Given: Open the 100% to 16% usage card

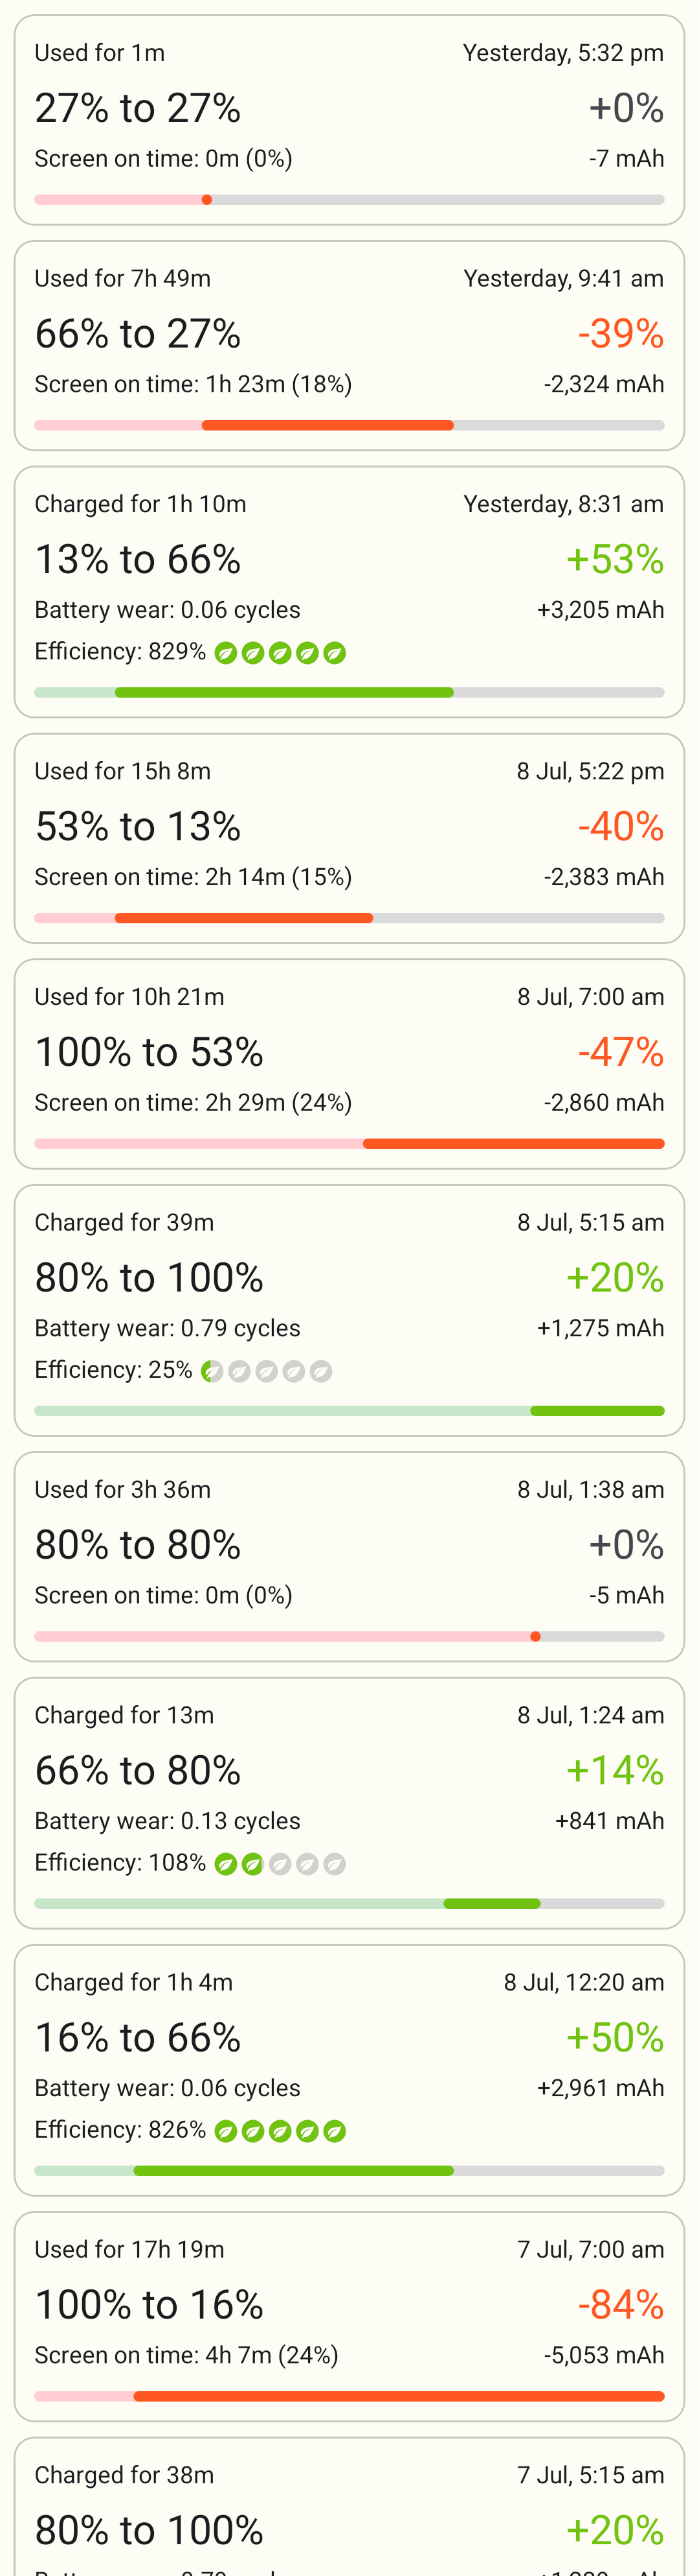Looking at the screenshot, I should click(349, 2316).
